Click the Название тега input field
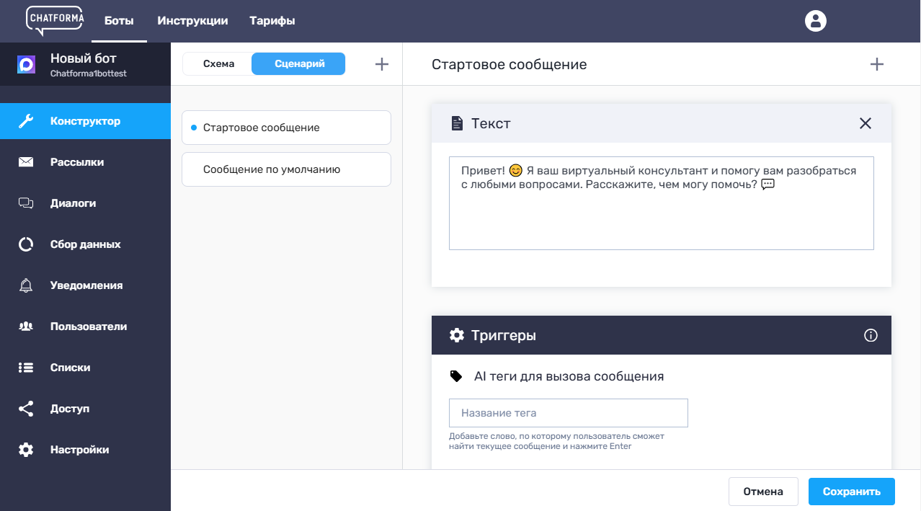This screenshot has width=921, height=511. (x=568, y=413)
